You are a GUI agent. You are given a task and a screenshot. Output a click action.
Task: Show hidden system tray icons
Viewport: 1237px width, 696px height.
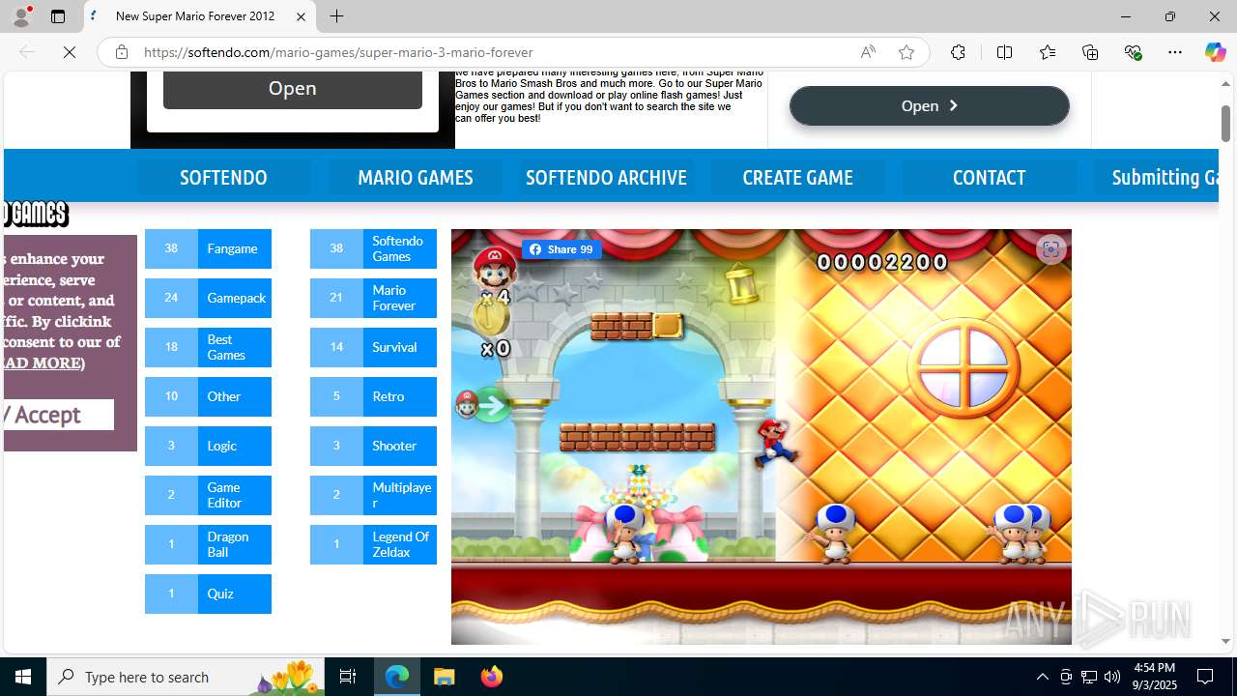(x=1042, y=677)
